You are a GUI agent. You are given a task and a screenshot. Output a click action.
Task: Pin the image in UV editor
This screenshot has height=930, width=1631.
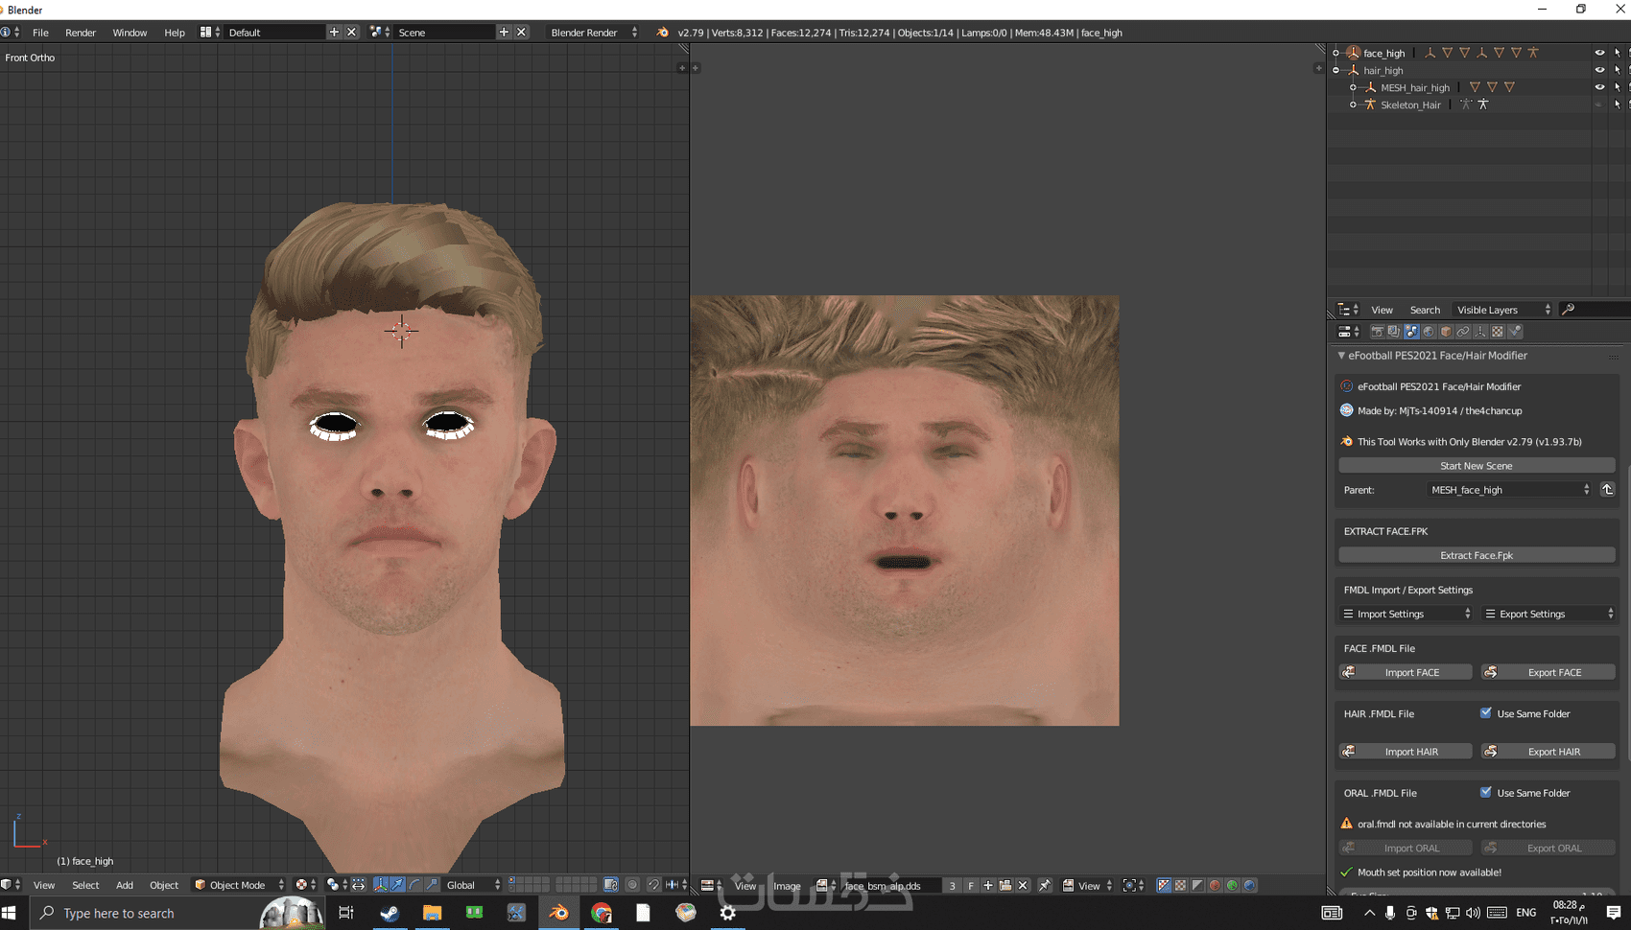pos(1045,886)
